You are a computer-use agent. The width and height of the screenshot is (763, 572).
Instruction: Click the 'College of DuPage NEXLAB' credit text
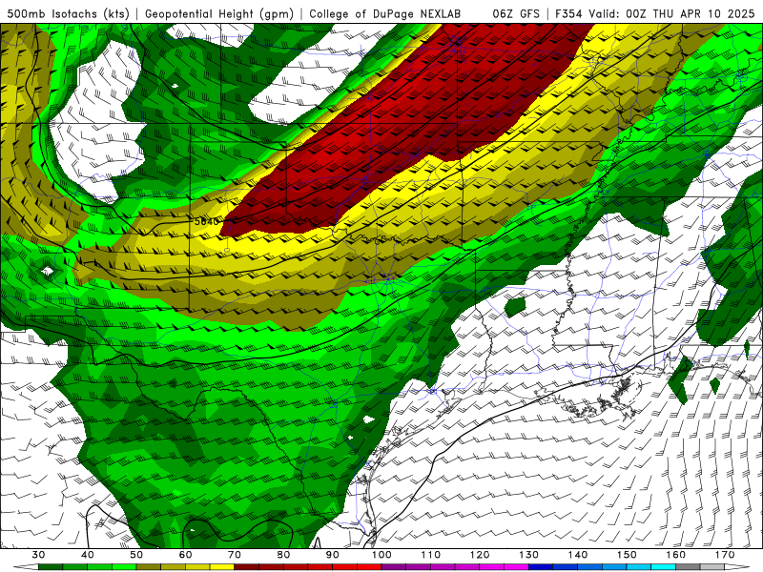tap(385, 14)
